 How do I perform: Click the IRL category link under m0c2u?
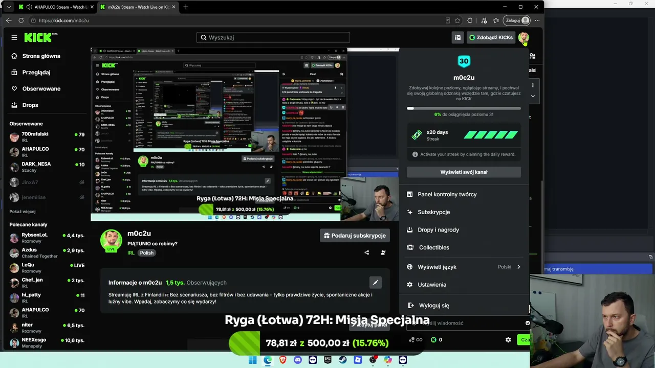pos(131,253)
